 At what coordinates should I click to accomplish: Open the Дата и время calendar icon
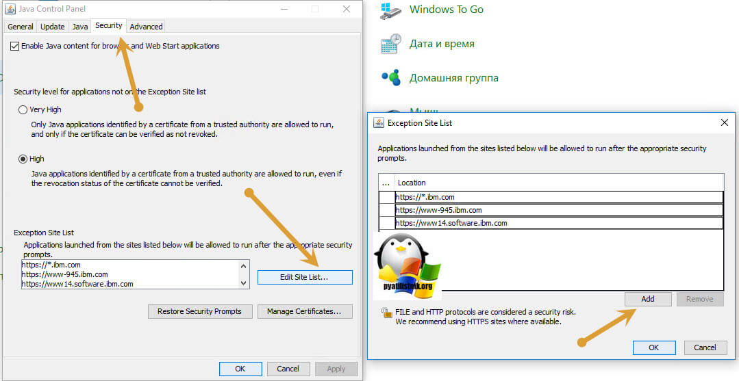tap(390, 44)
